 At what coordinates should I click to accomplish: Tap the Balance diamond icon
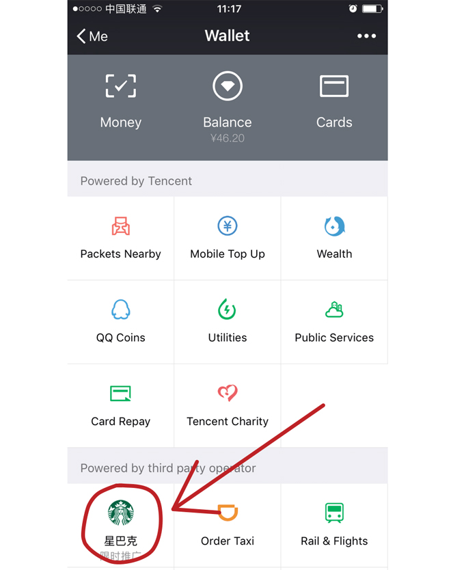[x=228, y=86]
